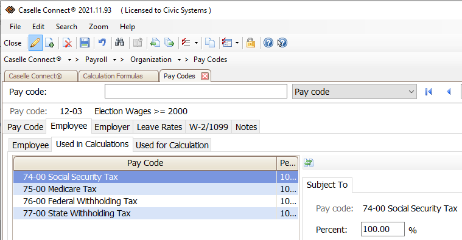
Task: Switch to the Calculation Formulas tab
Action: pos(119,76)
